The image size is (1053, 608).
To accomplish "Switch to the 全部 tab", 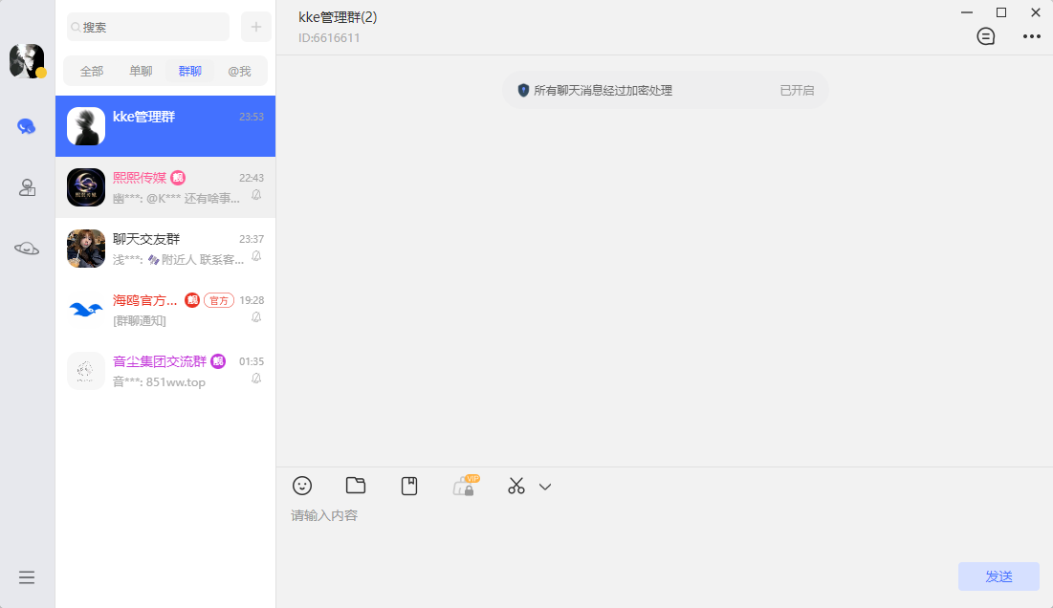I will click(92, 71).
